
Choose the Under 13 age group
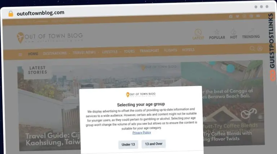click(x=128, y=145)
